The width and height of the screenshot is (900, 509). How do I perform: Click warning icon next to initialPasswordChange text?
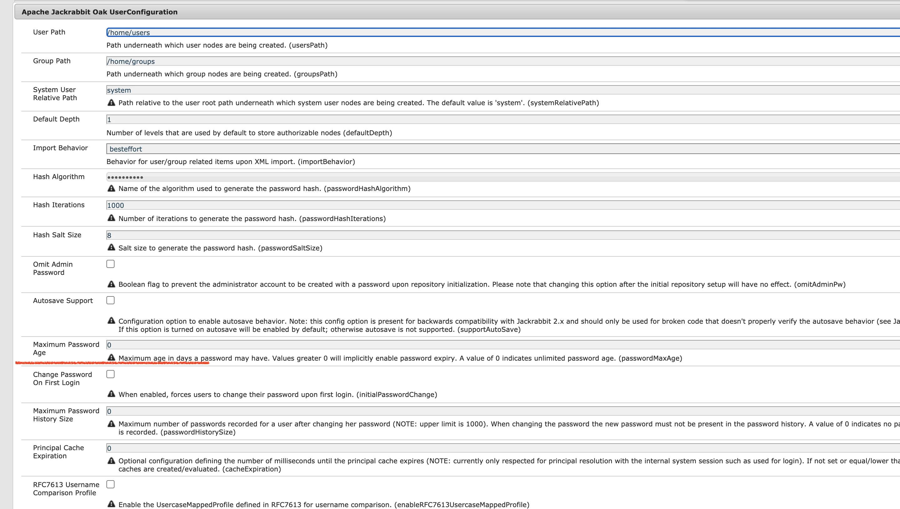pos(111,393)
